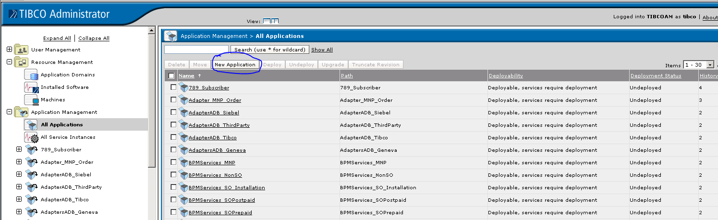Click the New Application button

click(235, 65)
